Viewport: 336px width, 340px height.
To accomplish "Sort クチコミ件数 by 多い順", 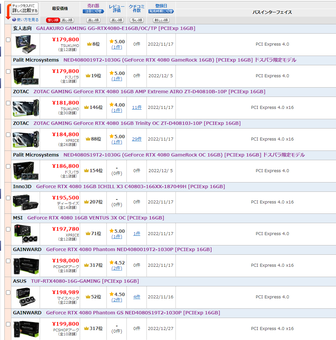I will (x=137, y=20).
